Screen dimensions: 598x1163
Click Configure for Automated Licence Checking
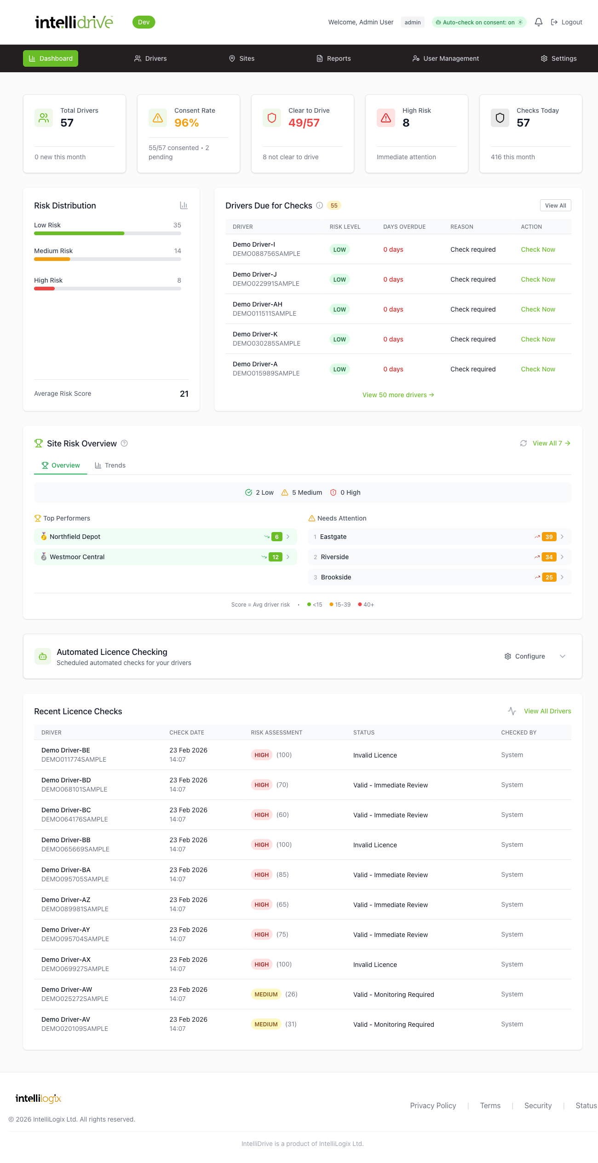tap(525, 656)
